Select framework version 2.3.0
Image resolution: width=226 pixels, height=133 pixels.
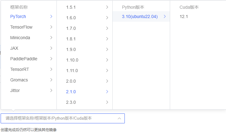(x=71, y=102)
